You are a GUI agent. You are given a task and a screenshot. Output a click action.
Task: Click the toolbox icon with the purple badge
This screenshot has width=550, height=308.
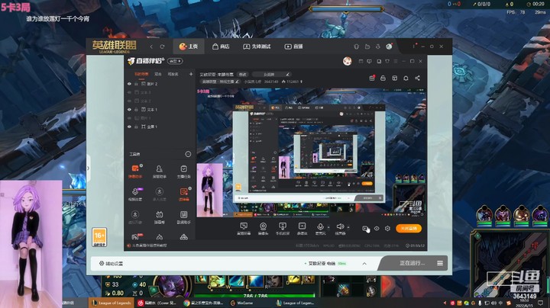(x=135, y=194)
